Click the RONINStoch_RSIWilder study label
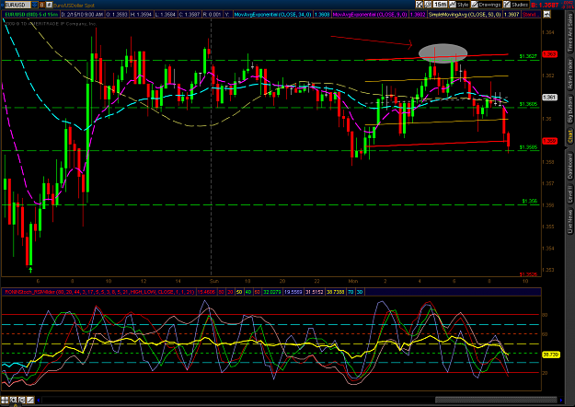The image size is (575, 407). pos(98,292)
